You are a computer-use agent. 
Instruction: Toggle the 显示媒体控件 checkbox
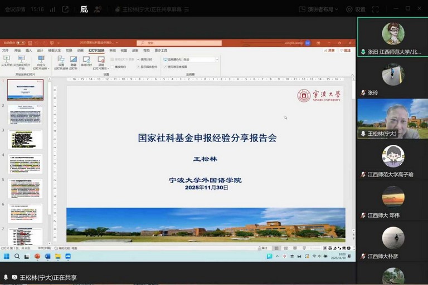tap(138, 66)
